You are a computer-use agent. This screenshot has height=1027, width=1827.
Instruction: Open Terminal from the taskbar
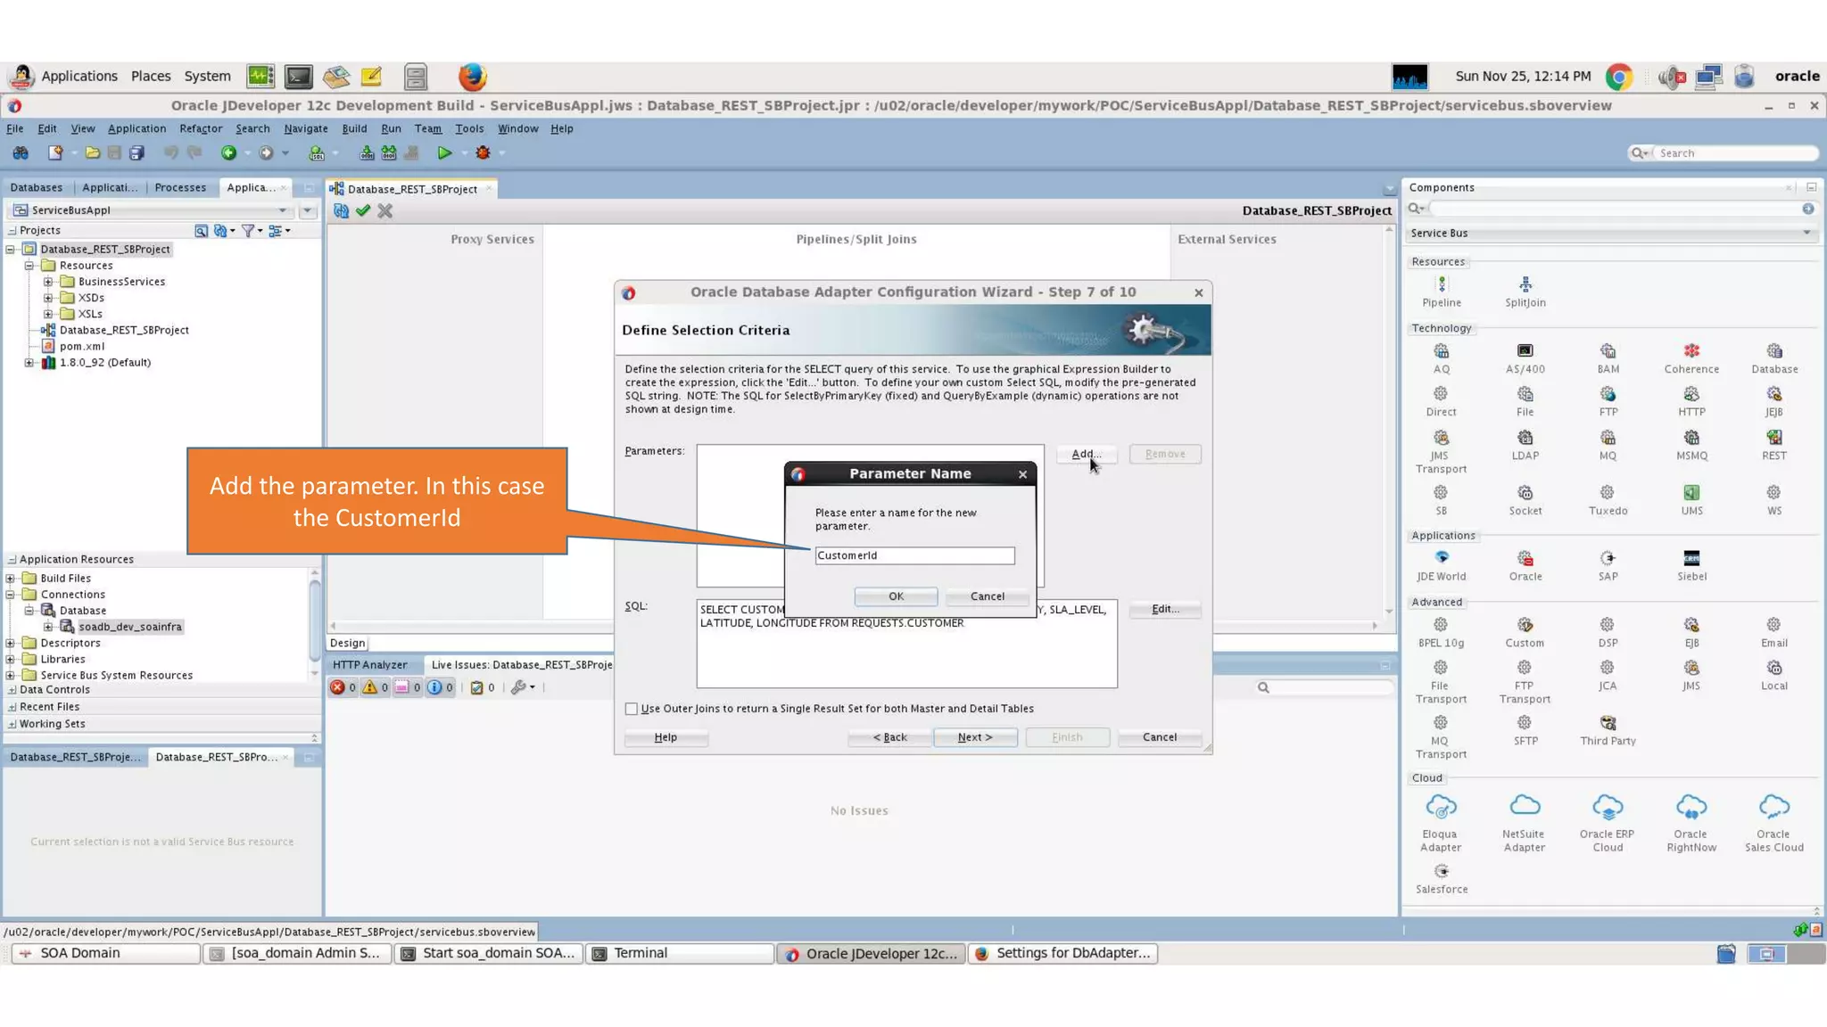click(680, 953)
